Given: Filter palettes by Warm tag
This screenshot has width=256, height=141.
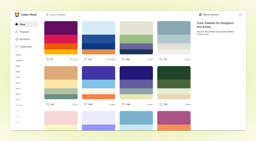Looking at the screenshot, I should (18, 94).
